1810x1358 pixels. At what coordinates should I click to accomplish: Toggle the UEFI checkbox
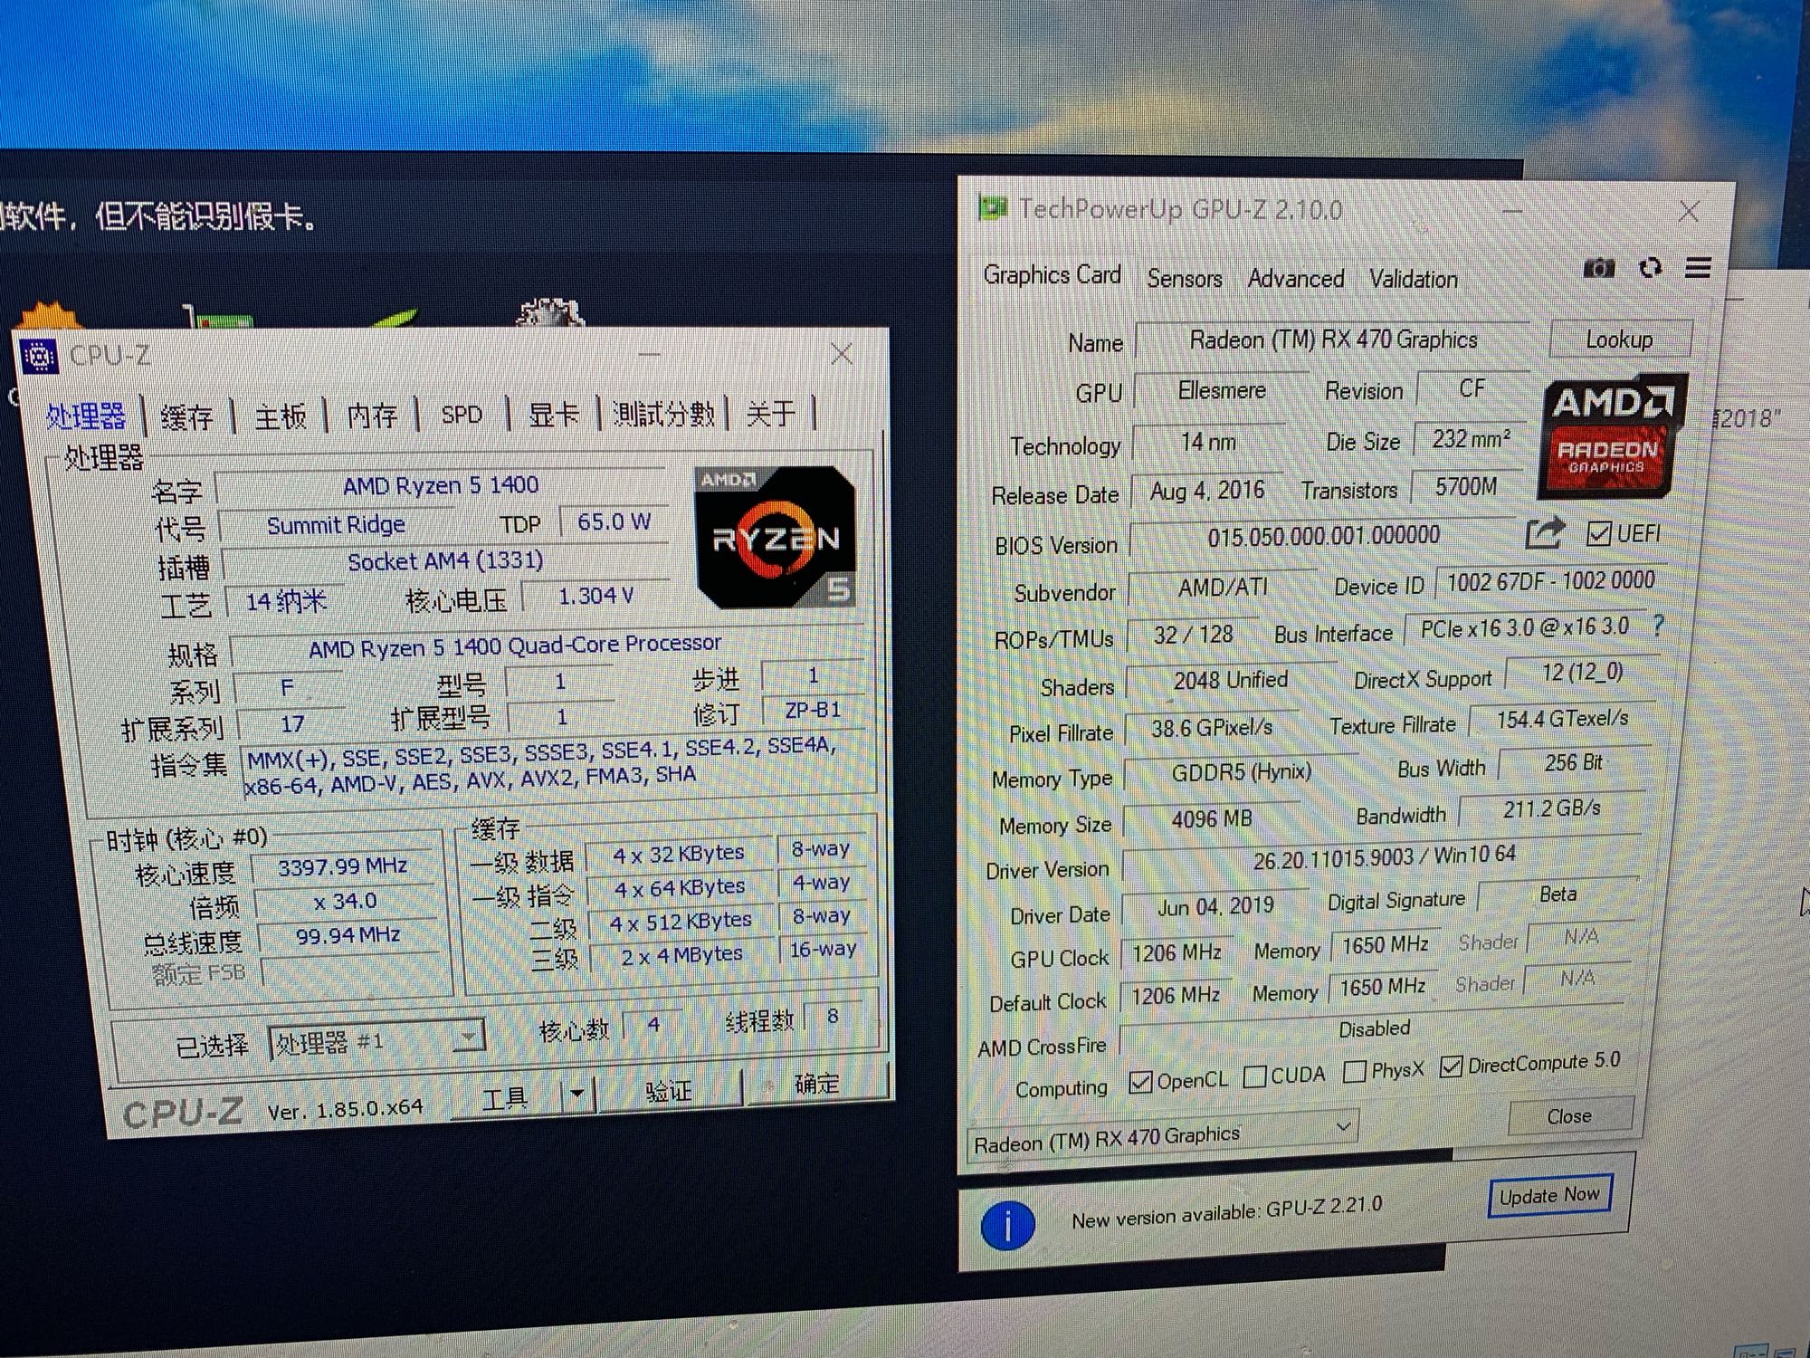pos(1599,534)
